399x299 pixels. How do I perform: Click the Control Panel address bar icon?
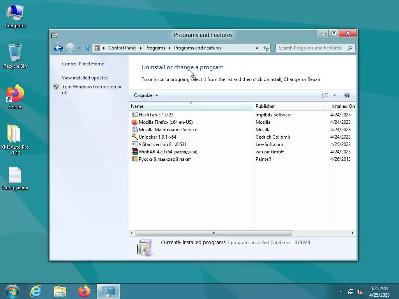(x=97, y=48)
